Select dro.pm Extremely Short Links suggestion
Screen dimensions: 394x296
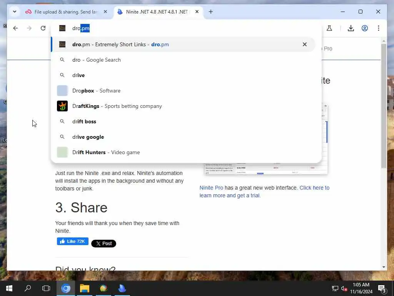(183, 45)
